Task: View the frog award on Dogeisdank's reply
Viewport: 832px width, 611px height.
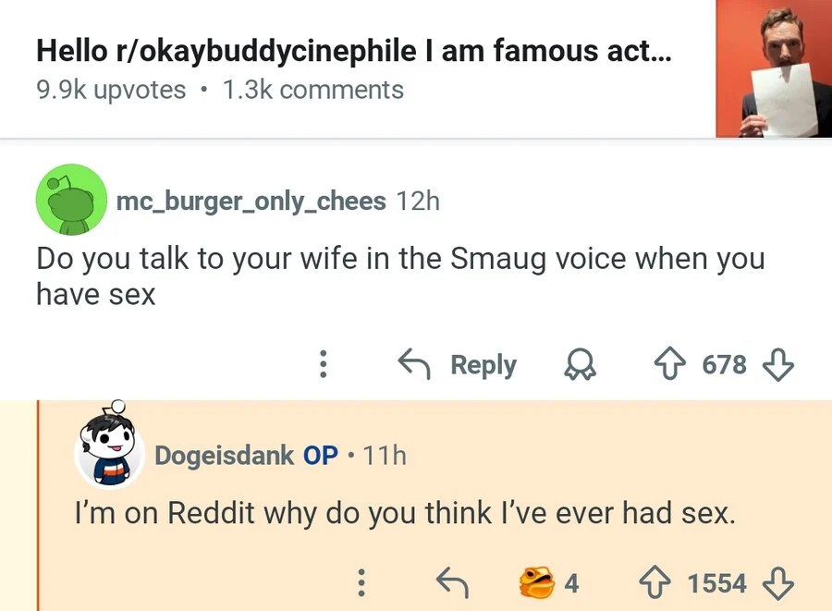Action: pyautogui.click(x=536, y=583)
